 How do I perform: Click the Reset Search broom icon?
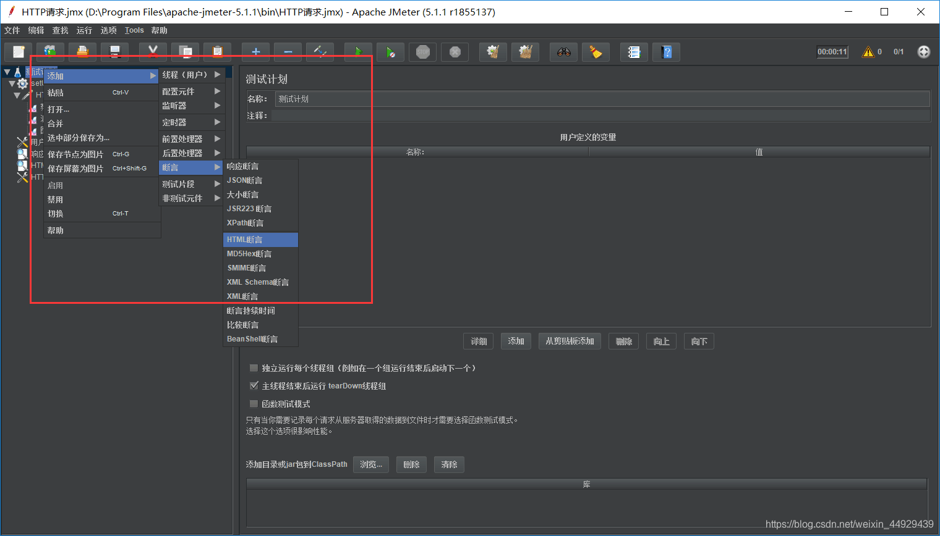point(596,52)
